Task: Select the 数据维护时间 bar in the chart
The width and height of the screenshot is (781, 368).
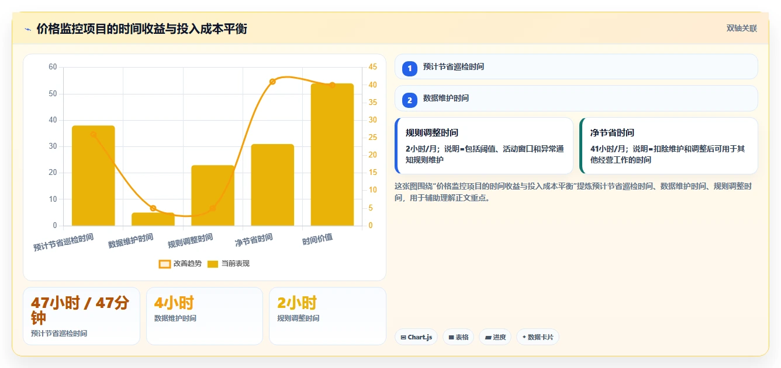Action: [153, 219]
